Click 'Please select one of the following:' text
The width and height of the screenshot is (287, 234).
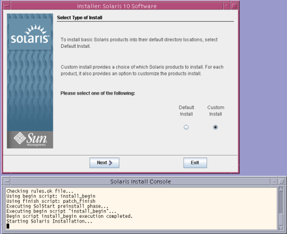tap(98, 93)
